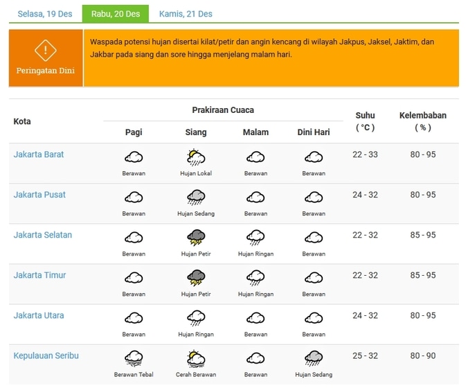This screenshot has height=388, width=468.
Task: Open the Kepulauan Seribu link
Action: (46, 355)
